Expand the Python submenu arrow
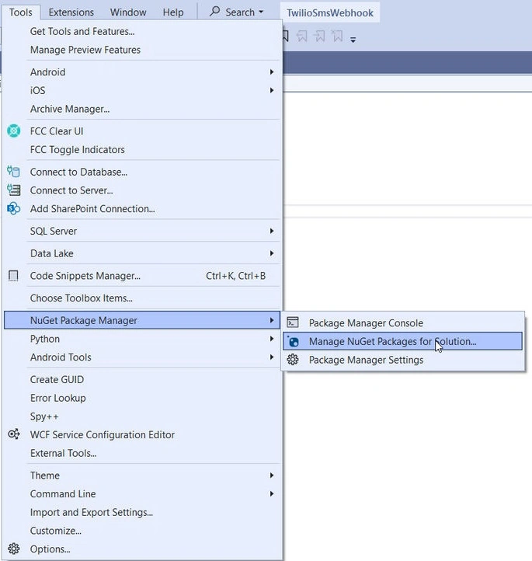 coord(272,339)
